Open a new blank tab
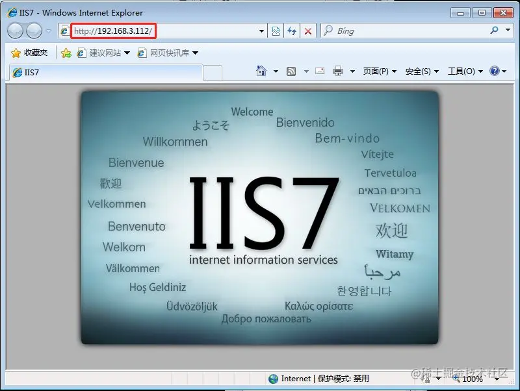The height and width of the screenshot is (391, 520). pyautogui.click(x=213, y=73)
